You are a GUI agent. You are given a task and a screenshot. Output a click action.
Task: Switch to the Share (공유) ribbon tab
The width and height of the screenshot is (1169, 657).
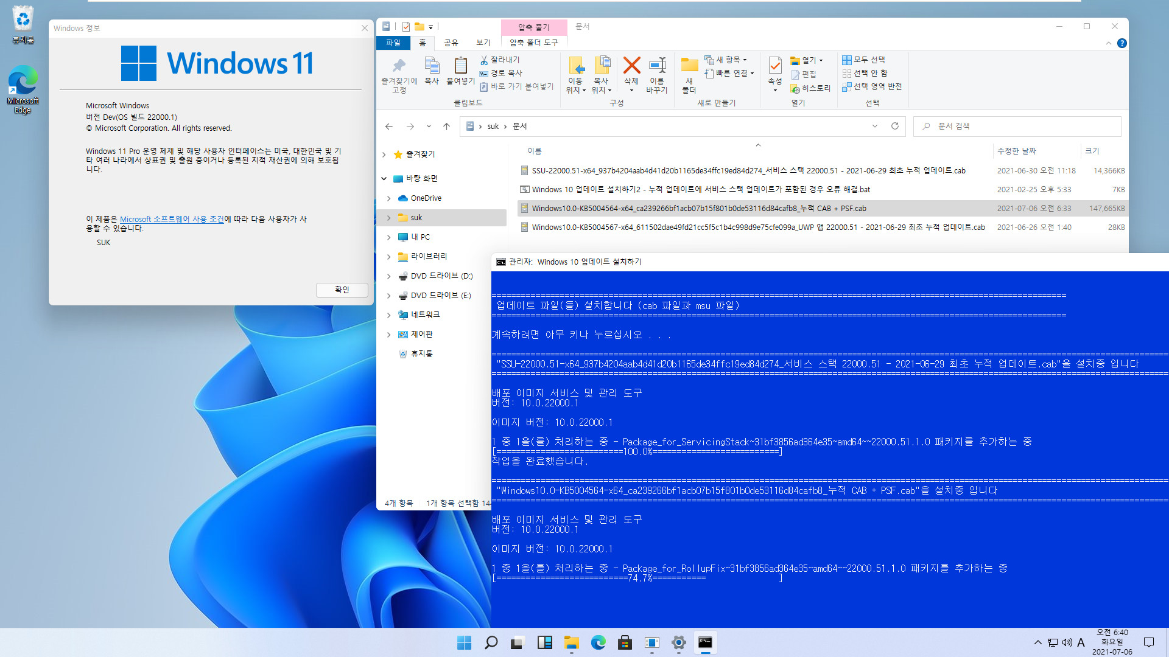[451, 43]
